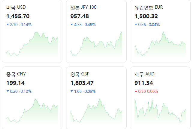Open the 미국 USD exchange rate card

(32, 31)
